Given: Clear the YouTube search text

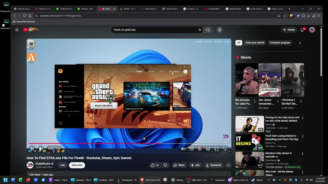Looking at the screenshot, I should point(200,30).
